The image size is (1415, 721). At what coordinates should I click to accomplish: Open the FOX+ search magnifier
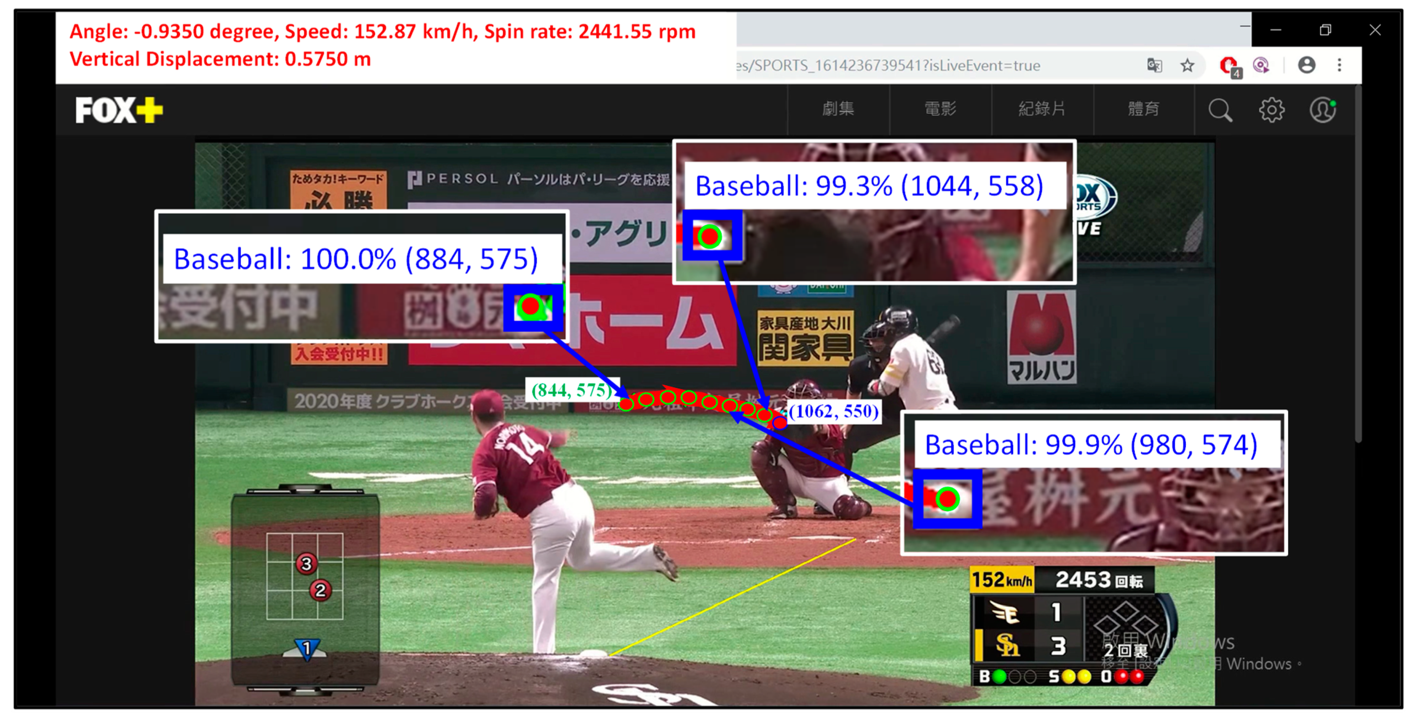pos(1220,110)
